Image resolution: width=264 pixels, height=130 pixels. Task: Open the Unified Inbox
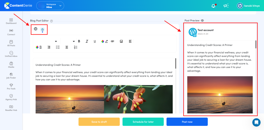(x=11, y=54)
